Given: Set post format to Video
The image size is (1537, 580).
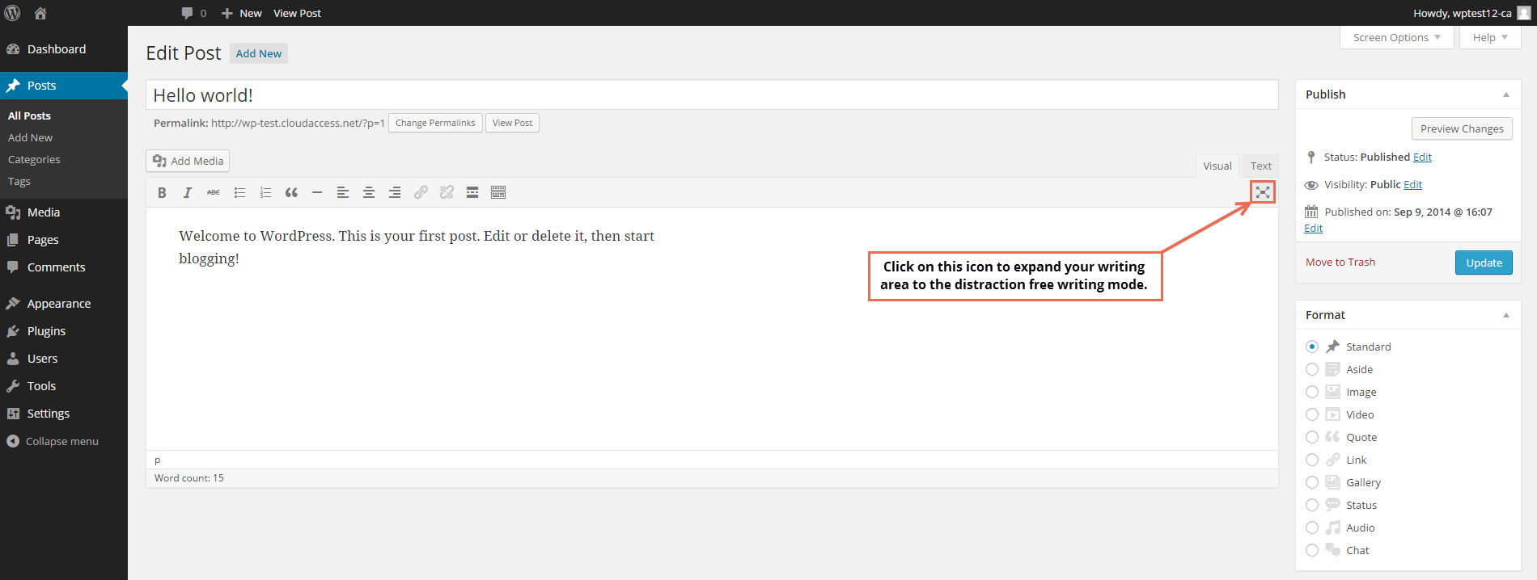Looking at the screenshot, I should (x=1312, y=414).
